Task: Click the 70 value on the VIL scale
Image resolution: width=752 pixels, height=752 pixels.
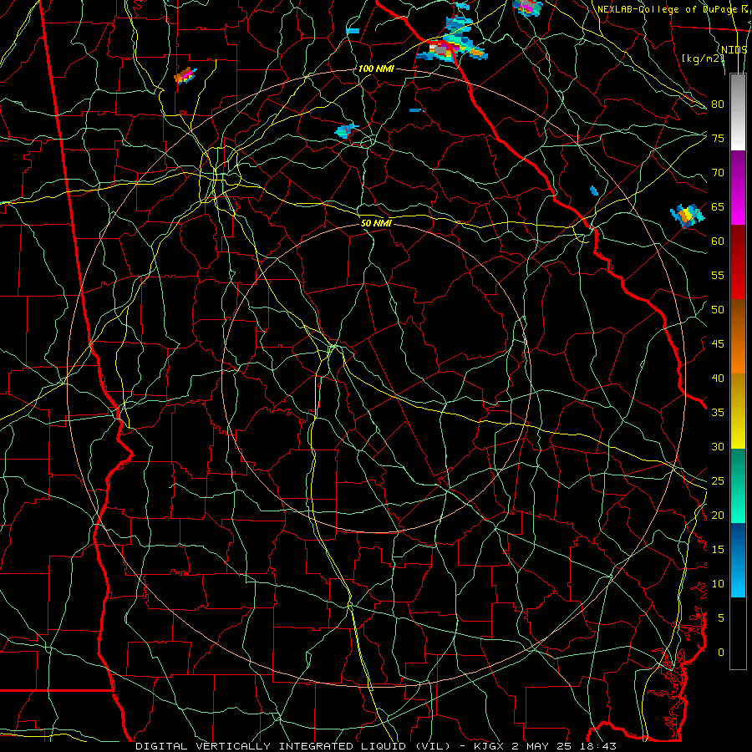Action: click(718, 173)
